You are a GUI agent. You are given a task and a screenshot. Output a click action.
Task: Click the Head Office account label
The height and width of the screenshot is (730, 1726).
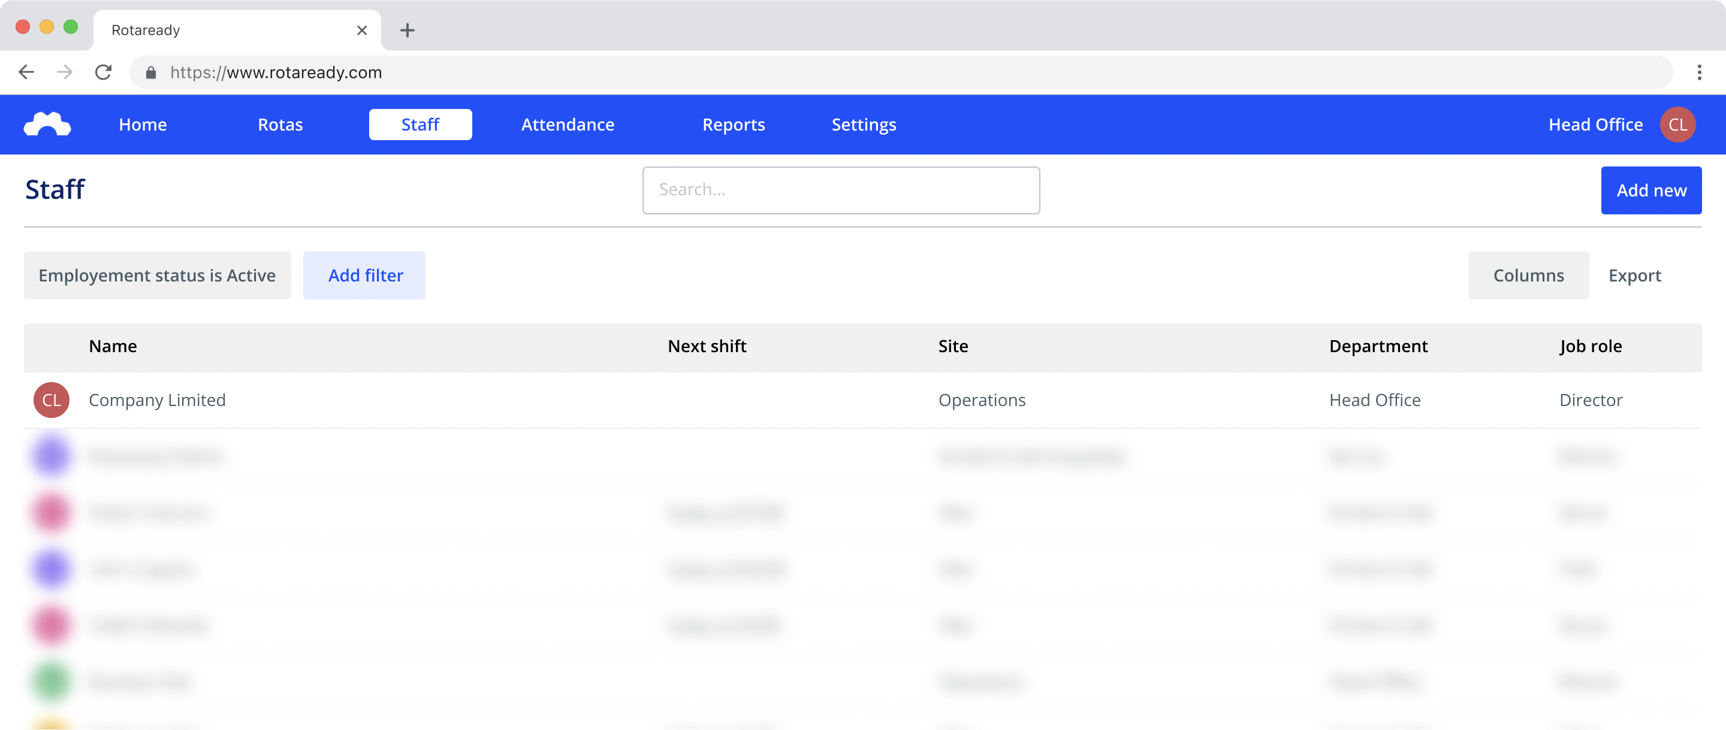pos(1595,125)
